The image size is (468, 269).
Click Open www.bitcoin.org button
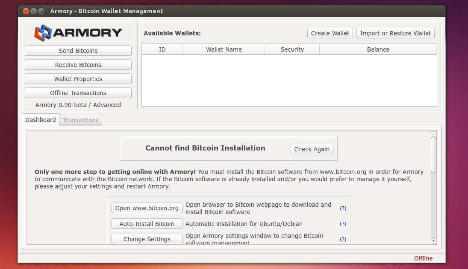point(147,208)
